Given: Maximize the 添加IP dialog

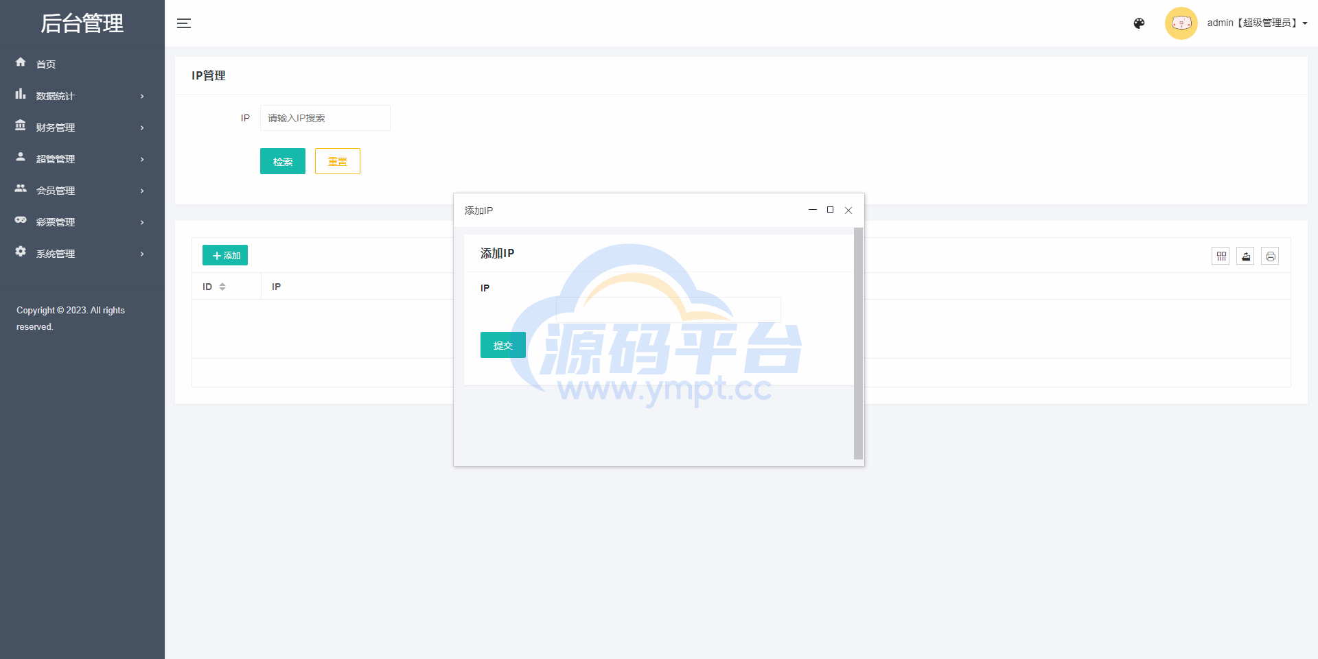Looking at the screenshot, I should click(x=831, y=210).
